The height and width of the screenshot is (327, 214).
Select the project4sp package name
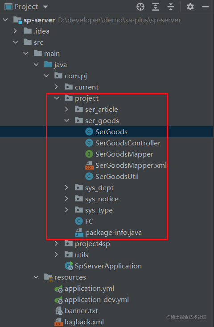click(x=92, y=244)
